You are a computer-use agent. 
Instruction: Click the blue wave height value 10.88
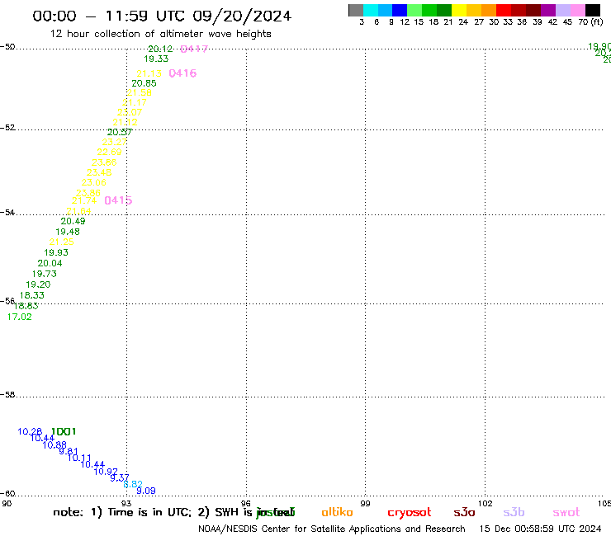(54, 445)
